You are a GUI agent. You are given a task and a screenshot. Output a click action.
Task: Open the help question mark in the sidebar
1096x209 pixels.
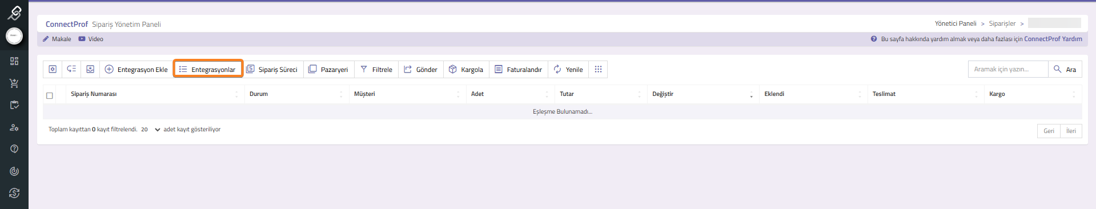(14, 149)
